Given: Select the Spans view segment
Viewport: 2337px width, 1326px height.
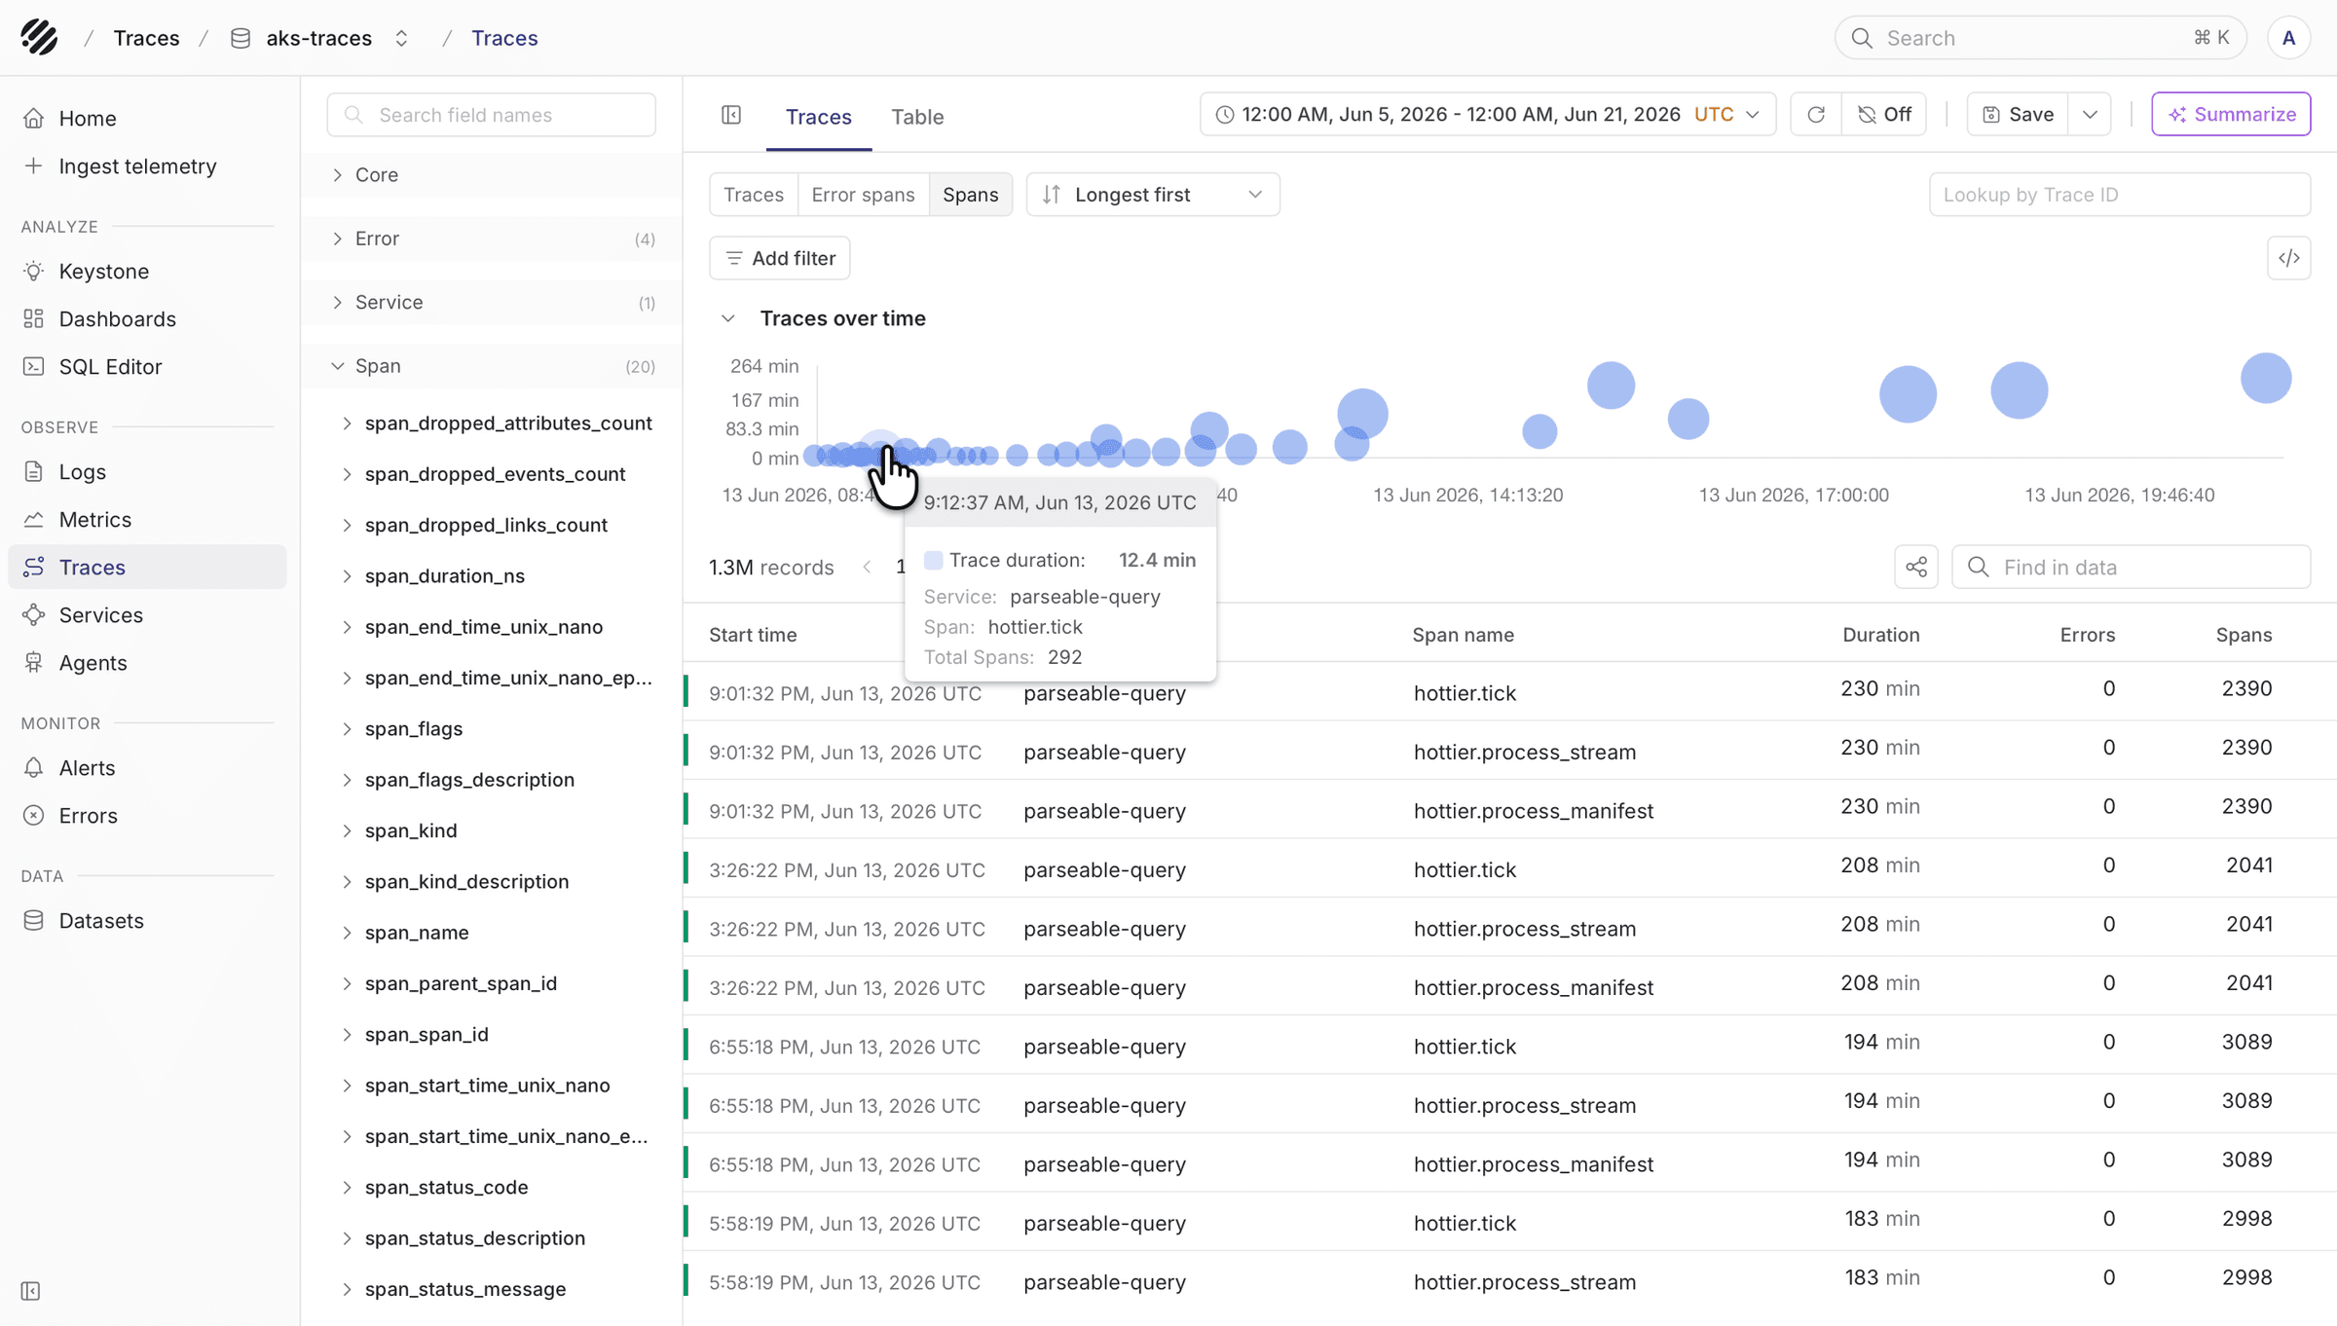Looking at the screenshot, I should [971, 195].
